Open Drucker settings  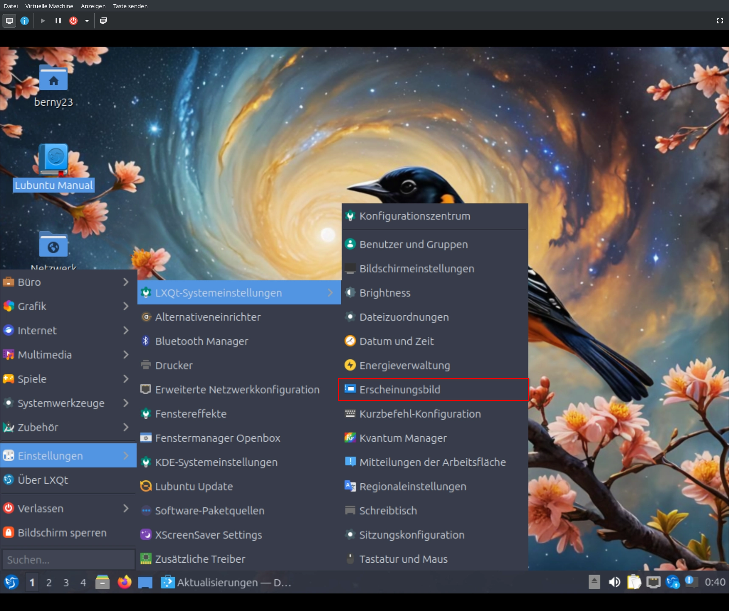pos(239,365)
